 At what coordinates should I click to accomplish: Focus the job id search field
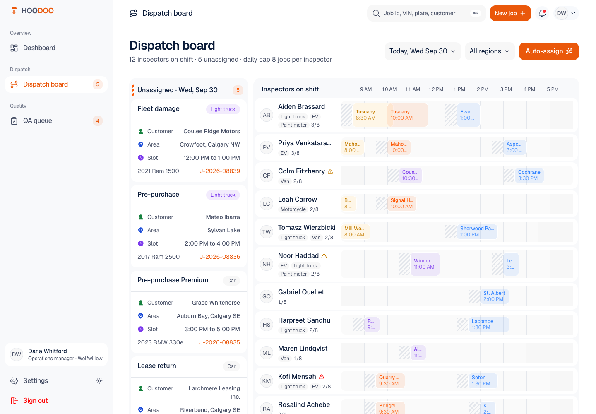tap(426, 13)
